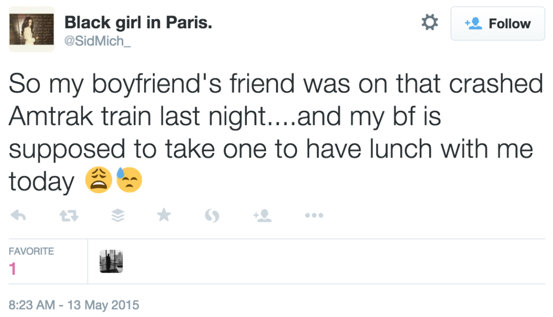Open the tweet timestamp link
Image resolution: width=553 pixels, height=317 pixels.
(x=73, y=304)
